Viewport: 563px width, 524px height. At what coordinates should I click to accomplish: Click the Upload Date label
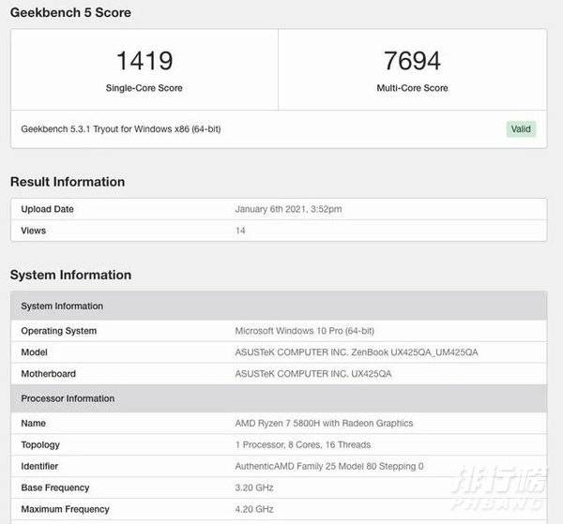[48, 209]
